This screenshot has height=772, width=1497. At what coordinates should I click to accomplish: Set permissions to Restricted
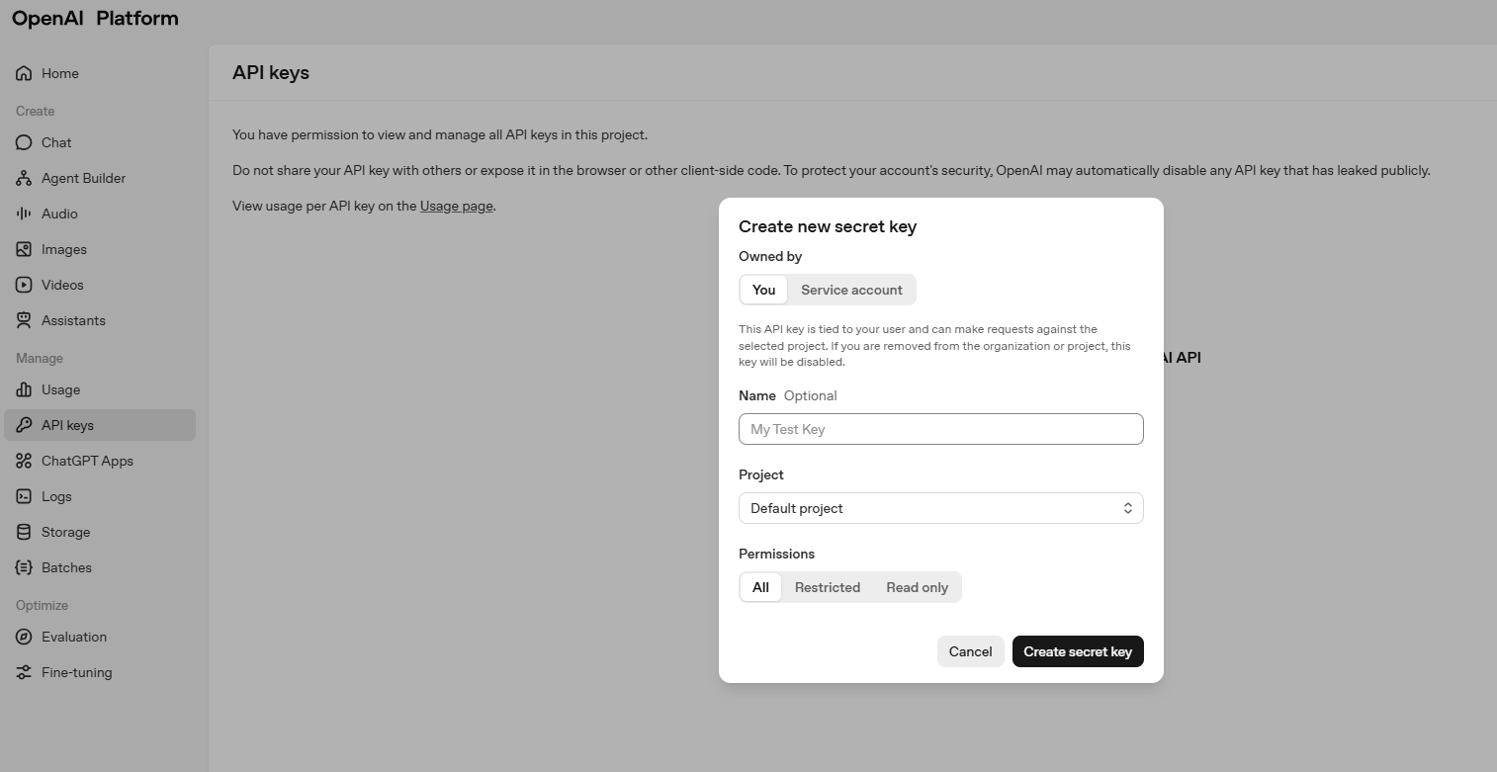click(827, 587)
